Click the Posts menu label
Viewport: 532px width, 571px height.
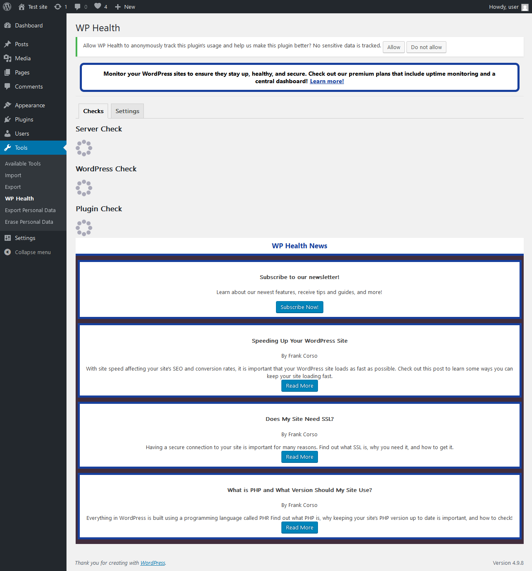tap(22, 44)
